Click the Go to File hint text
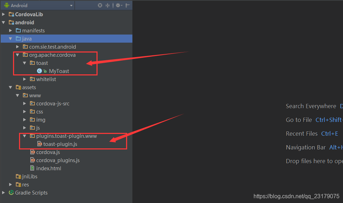The image size is (343, 203). (x=299, y=120)
